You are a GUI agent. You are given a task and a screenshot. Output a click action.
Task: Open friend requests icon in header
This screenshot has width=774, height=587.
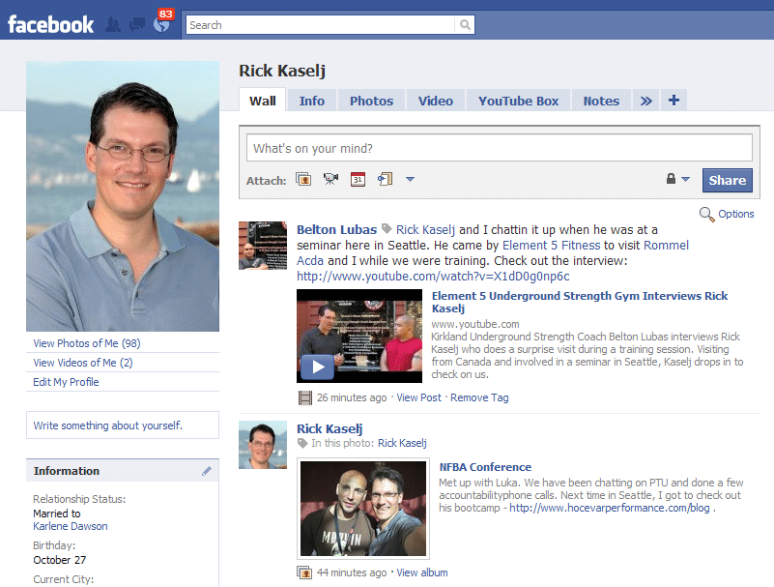coord(113,25)
